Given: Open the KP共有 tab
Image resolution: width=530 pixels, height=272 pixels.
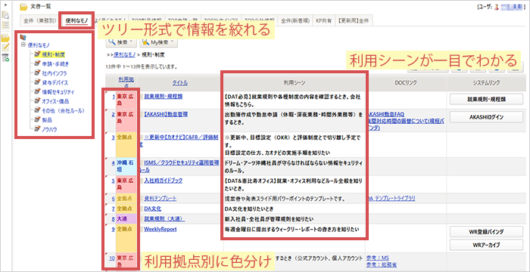Looking at the screenshot, I should [x=323, y=21].
